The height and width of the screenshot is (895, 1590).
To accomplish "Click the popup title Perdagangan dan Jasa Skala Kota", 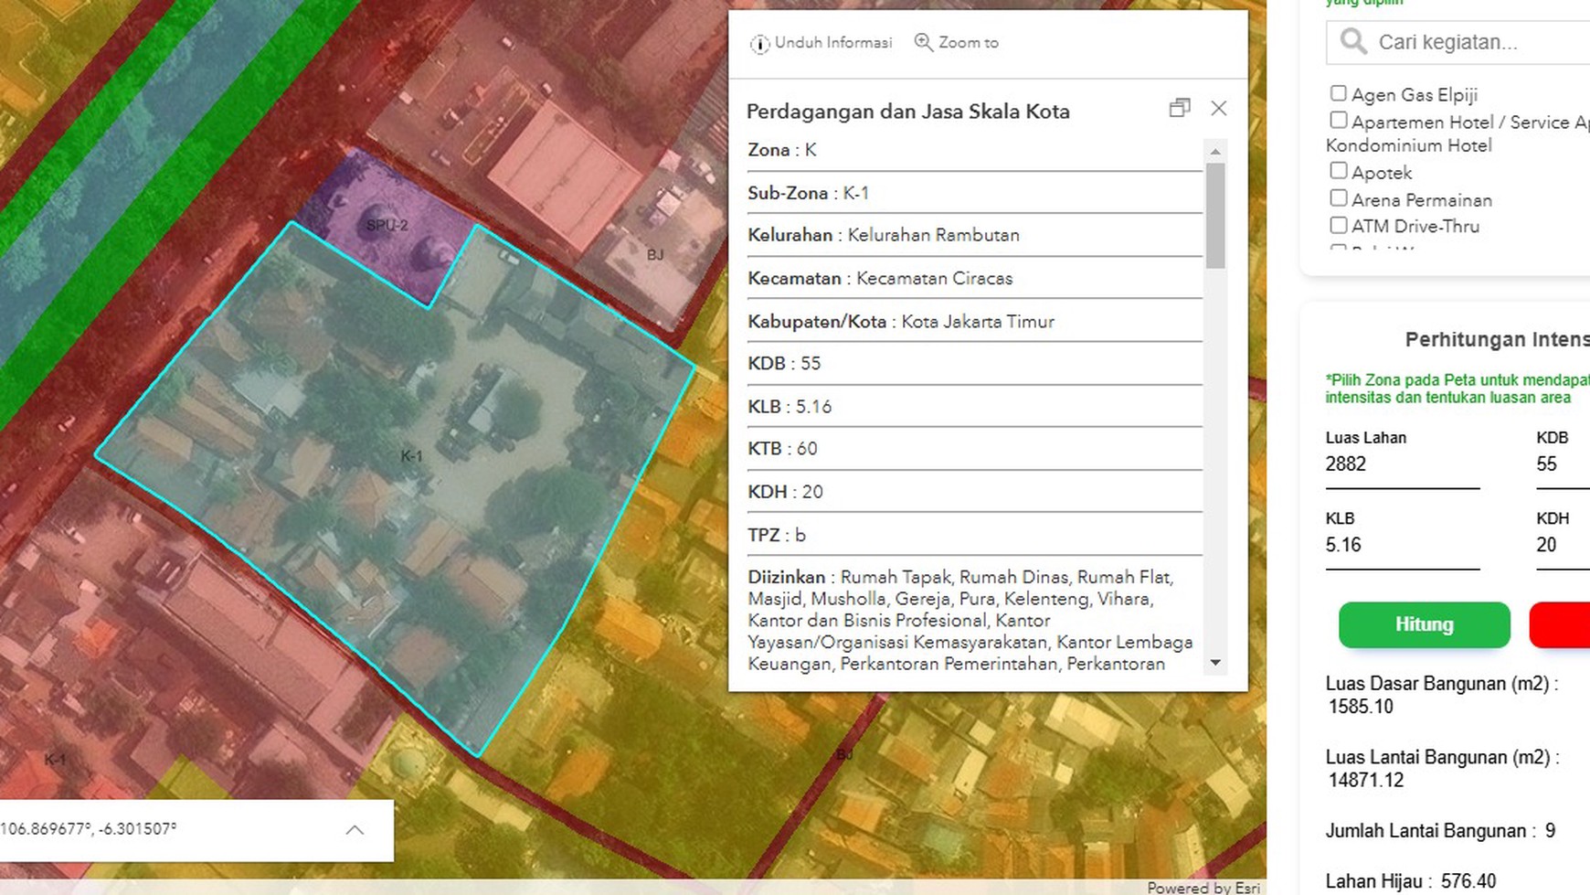I will tap(908, 112).
